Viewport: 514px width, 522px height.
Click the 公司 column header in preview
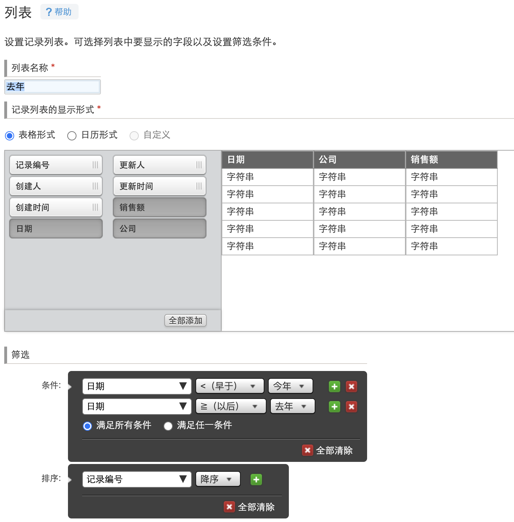360,159
